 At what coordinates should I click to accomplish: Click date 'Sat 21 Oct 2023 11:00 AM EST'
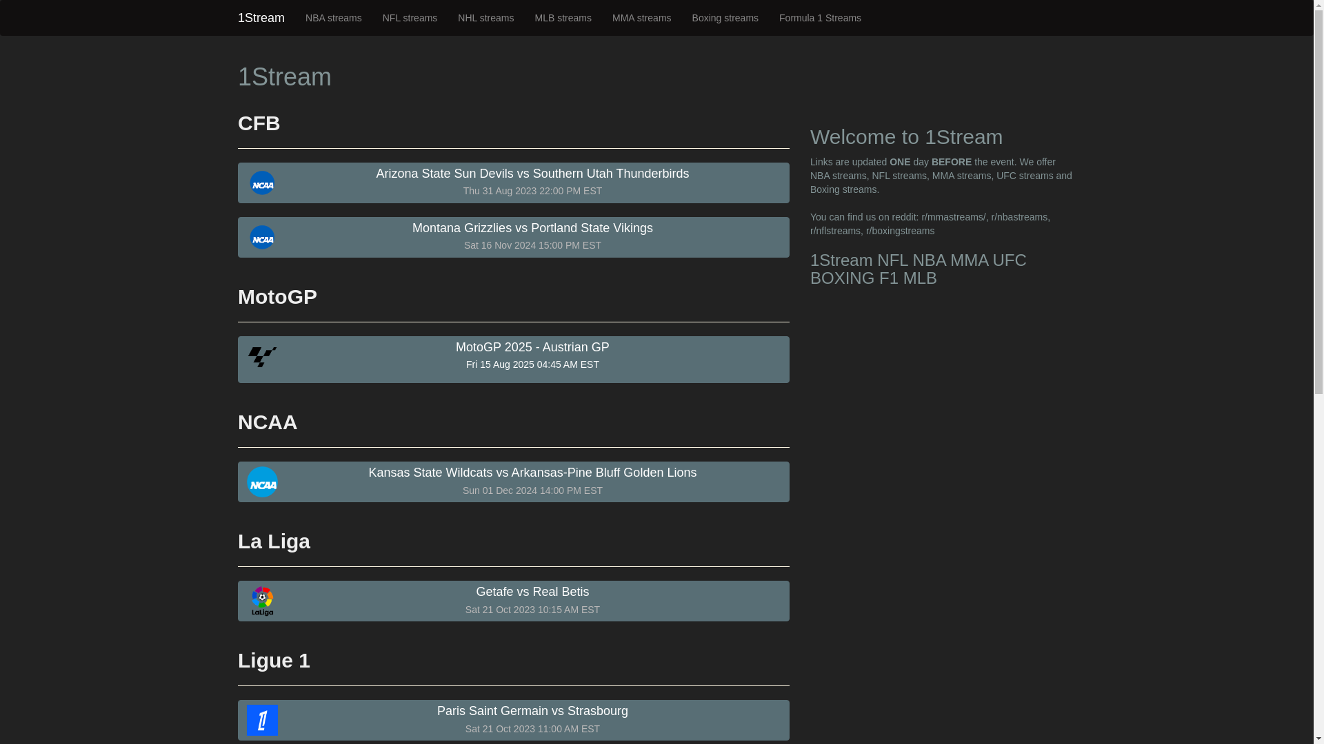(x=532, y=729)
